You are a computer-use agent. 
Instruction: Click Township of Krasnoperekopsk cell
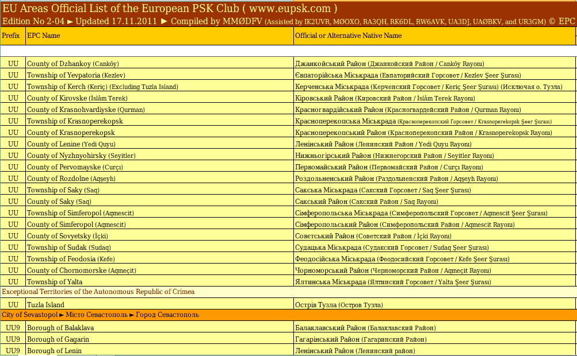(x=75, y=121)
